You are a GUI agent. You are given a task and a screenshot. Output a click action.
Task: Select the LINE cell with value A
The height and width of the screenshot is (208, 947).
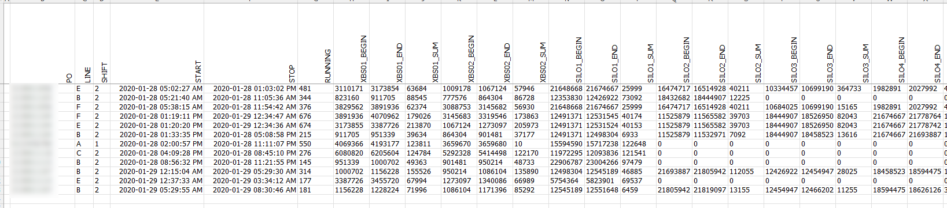click(x=84, y=144)
